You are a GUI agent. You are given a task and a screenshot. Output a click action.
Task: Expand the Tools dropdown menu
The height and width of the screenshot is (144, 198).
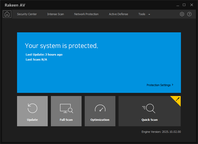click(x=144, y=14)
